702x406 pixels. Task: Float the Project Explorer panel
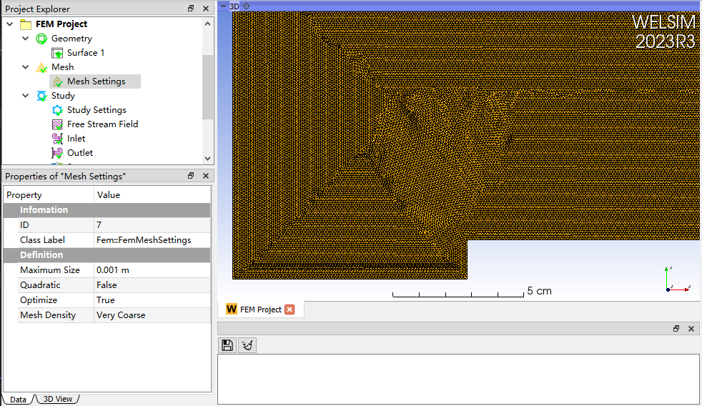191,9
